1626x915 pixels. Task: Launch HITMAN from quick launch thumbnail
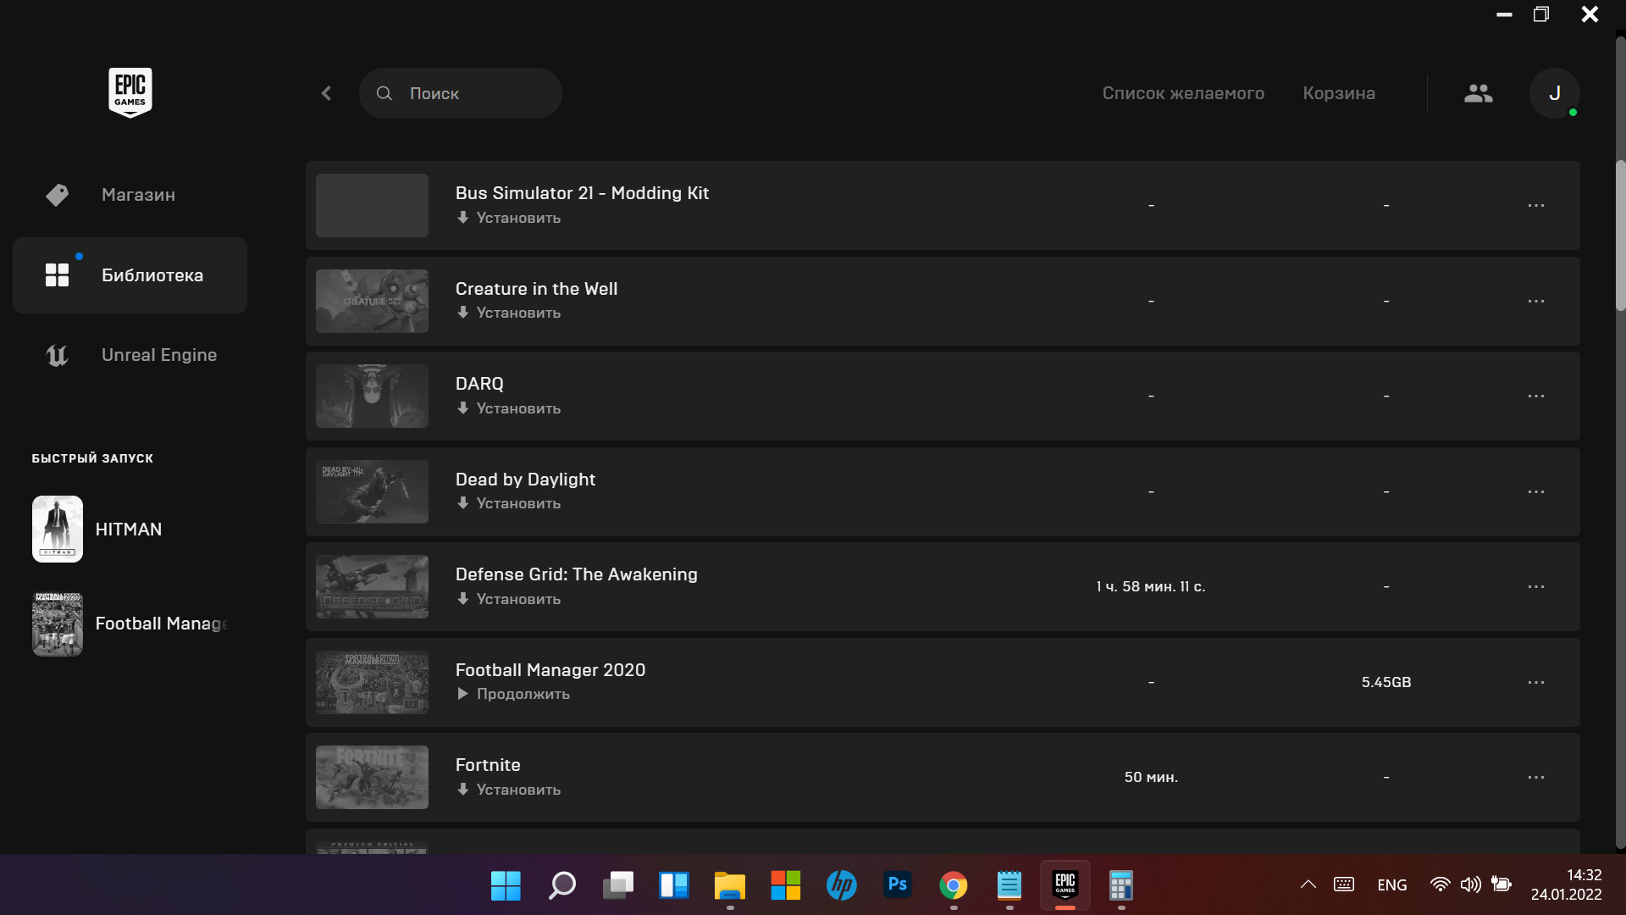tap(58, 530)
